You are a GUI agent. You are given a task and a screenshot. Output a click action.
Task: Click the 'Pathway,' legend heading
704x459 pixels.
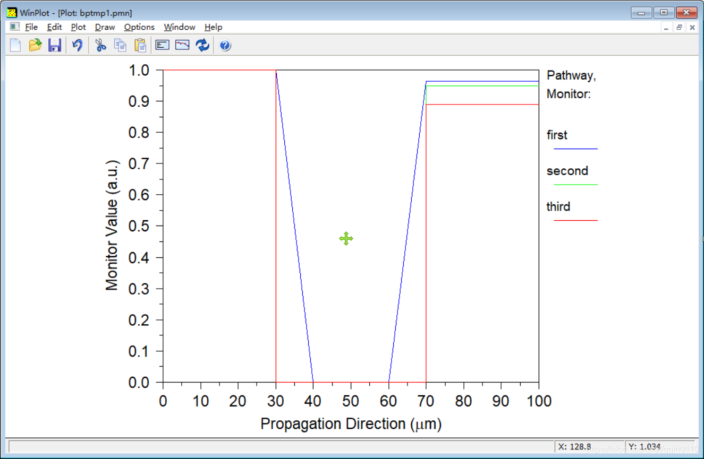coord(571,76)
